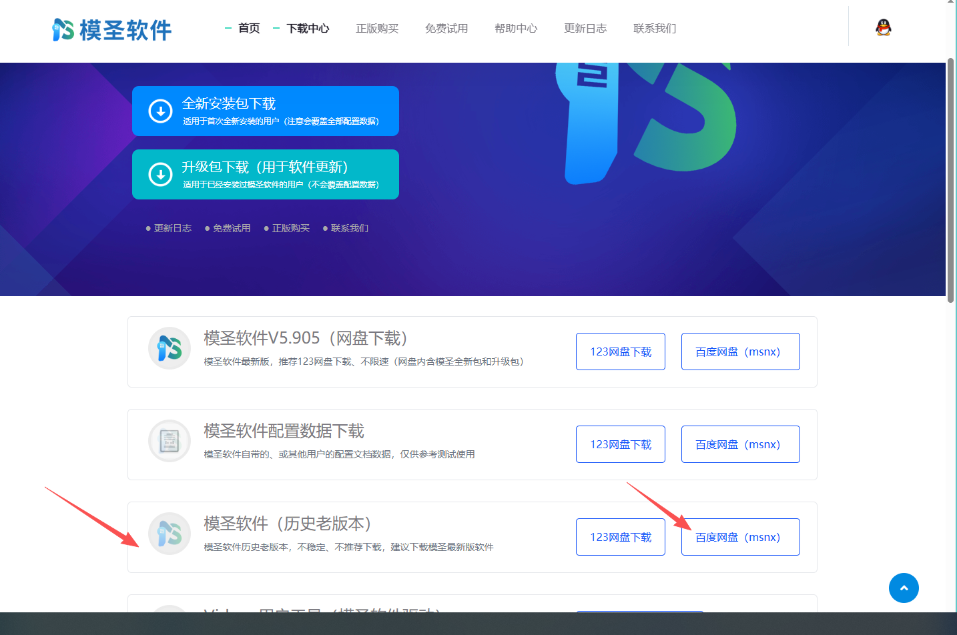Click the page vertical scrollbar thumb
The image size is (957, 635).
coord(951,181)
